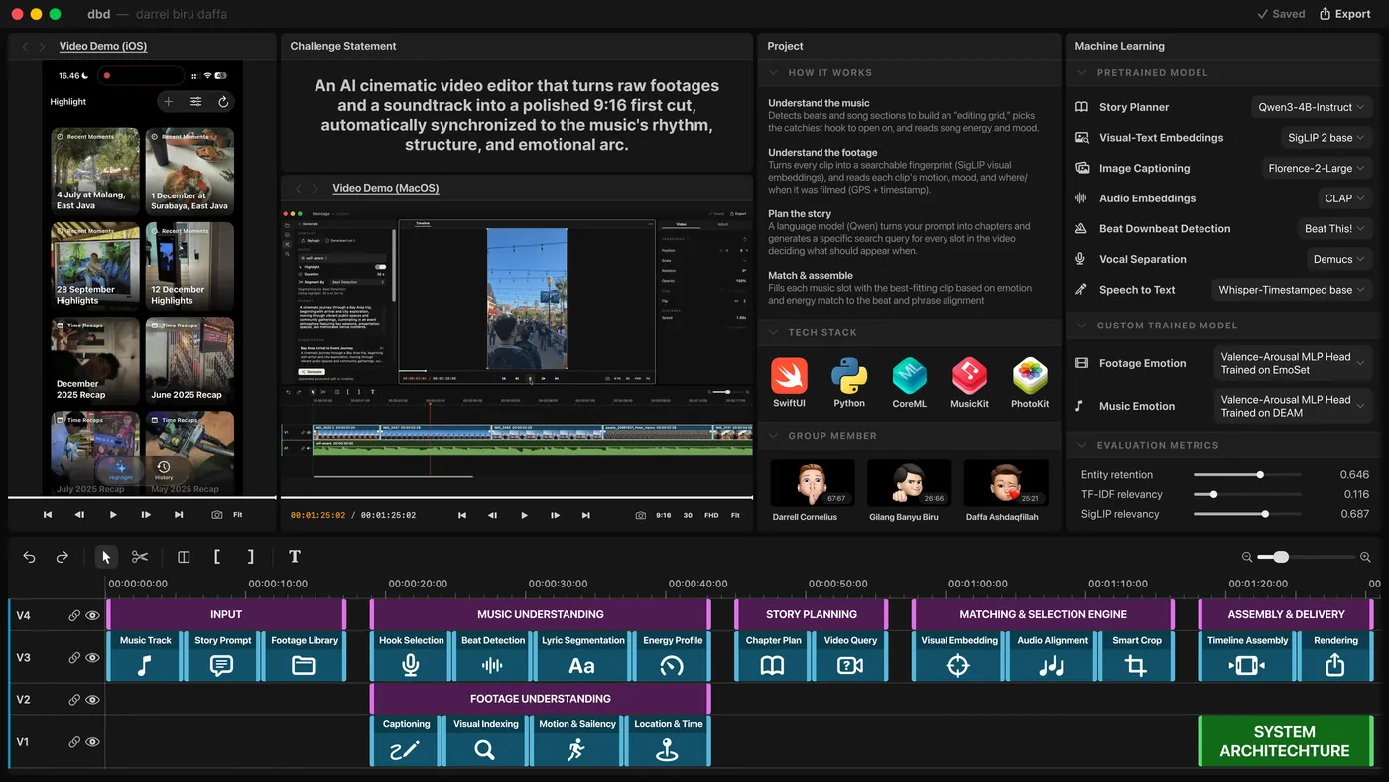The image size is (1389, 782).
Task: Open the Video Demo (MacOS) tab
Action: [x=385, y=188]
